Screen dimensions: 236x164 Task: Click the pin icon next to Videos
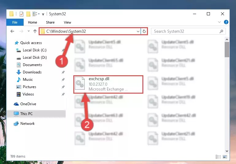pyautogui.click(x=63, y=94)
